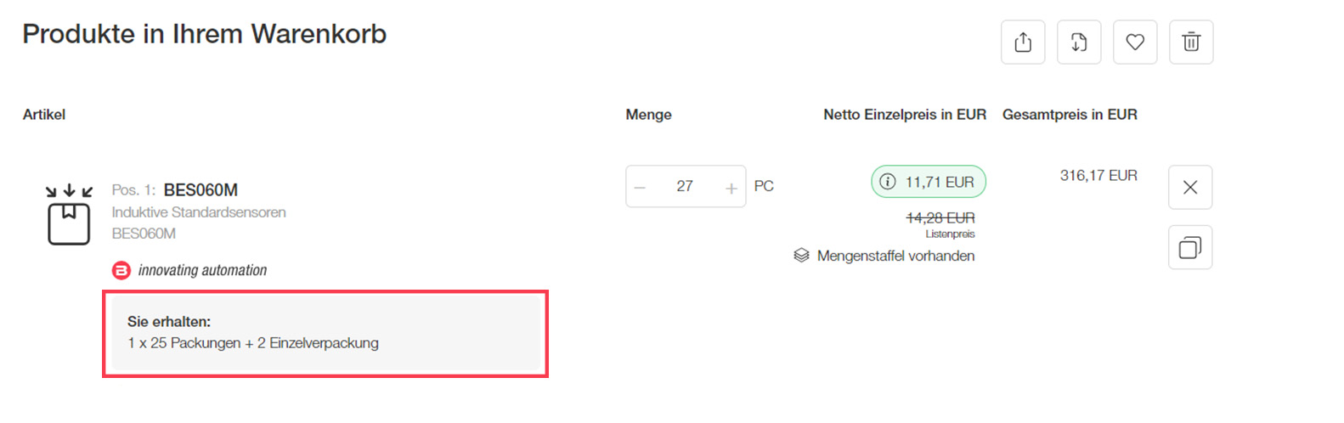The height and width of the screenshot is (423, 1344).
Task: Duplicate the BES060M position via copy icon
Action: coord(1190,247)
